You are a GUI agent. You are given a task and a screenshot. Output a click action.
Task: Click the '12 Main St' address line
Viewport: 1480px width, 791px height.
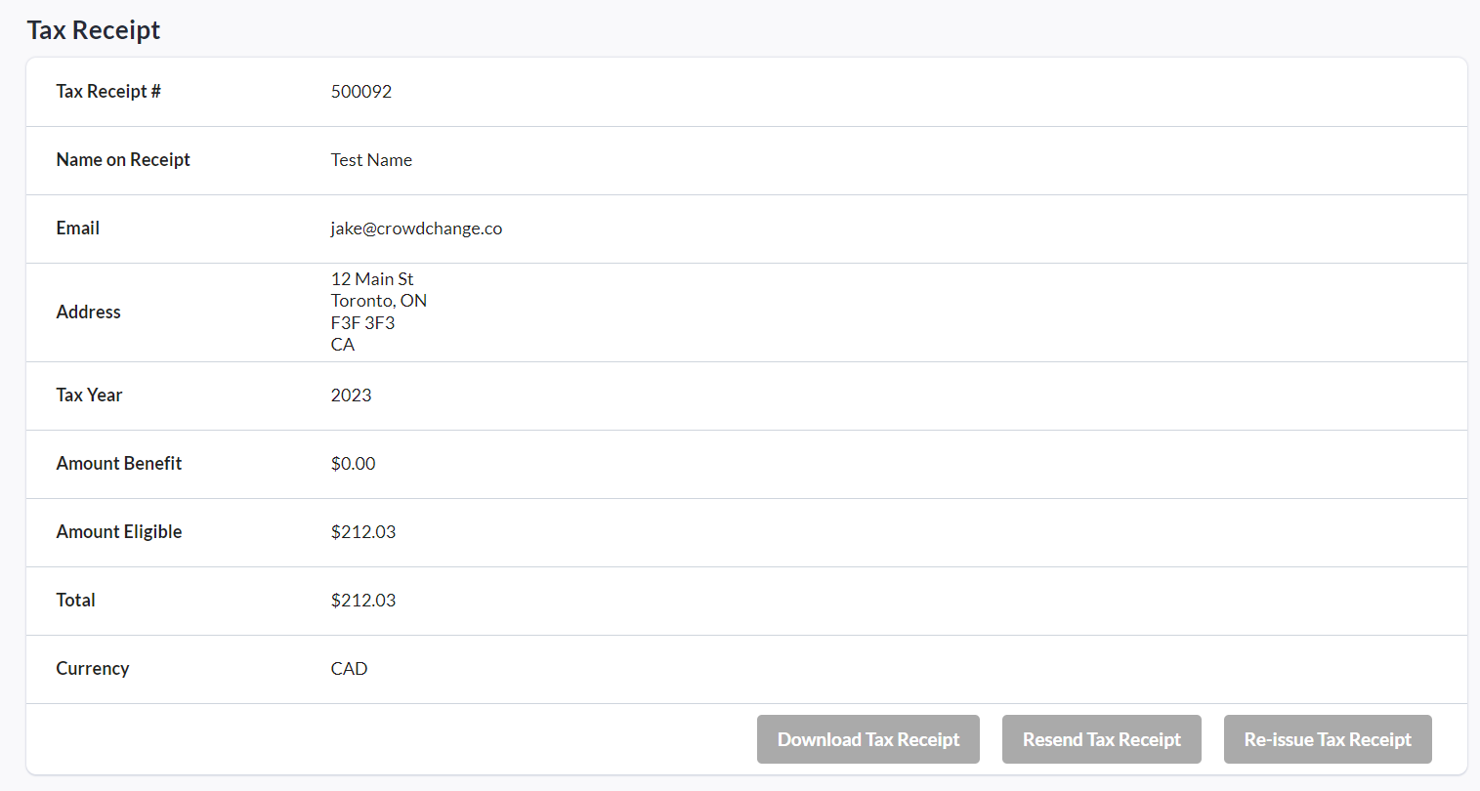[372, 279]
